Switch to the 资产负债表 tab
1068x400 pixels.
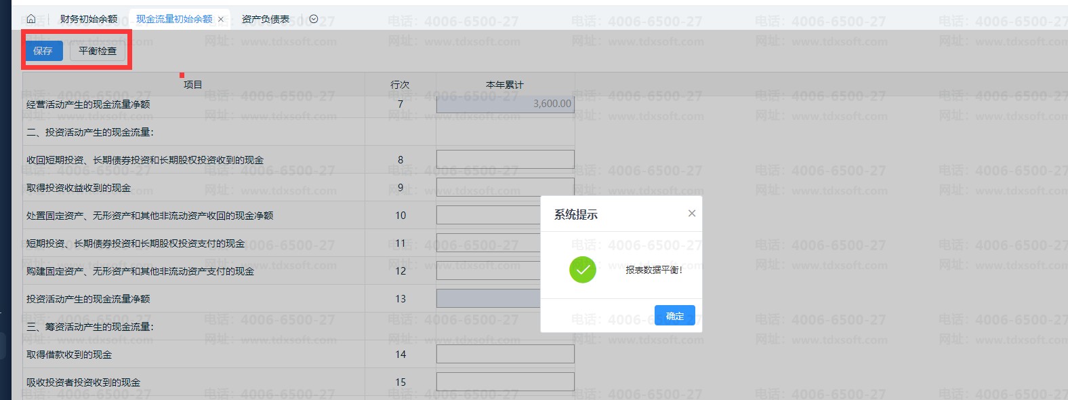(x=265, y=19)
